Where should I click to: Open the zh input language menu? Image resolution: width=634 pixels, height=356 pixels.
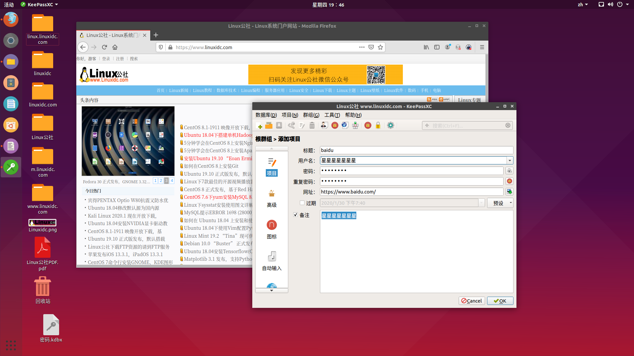[583, 5]
